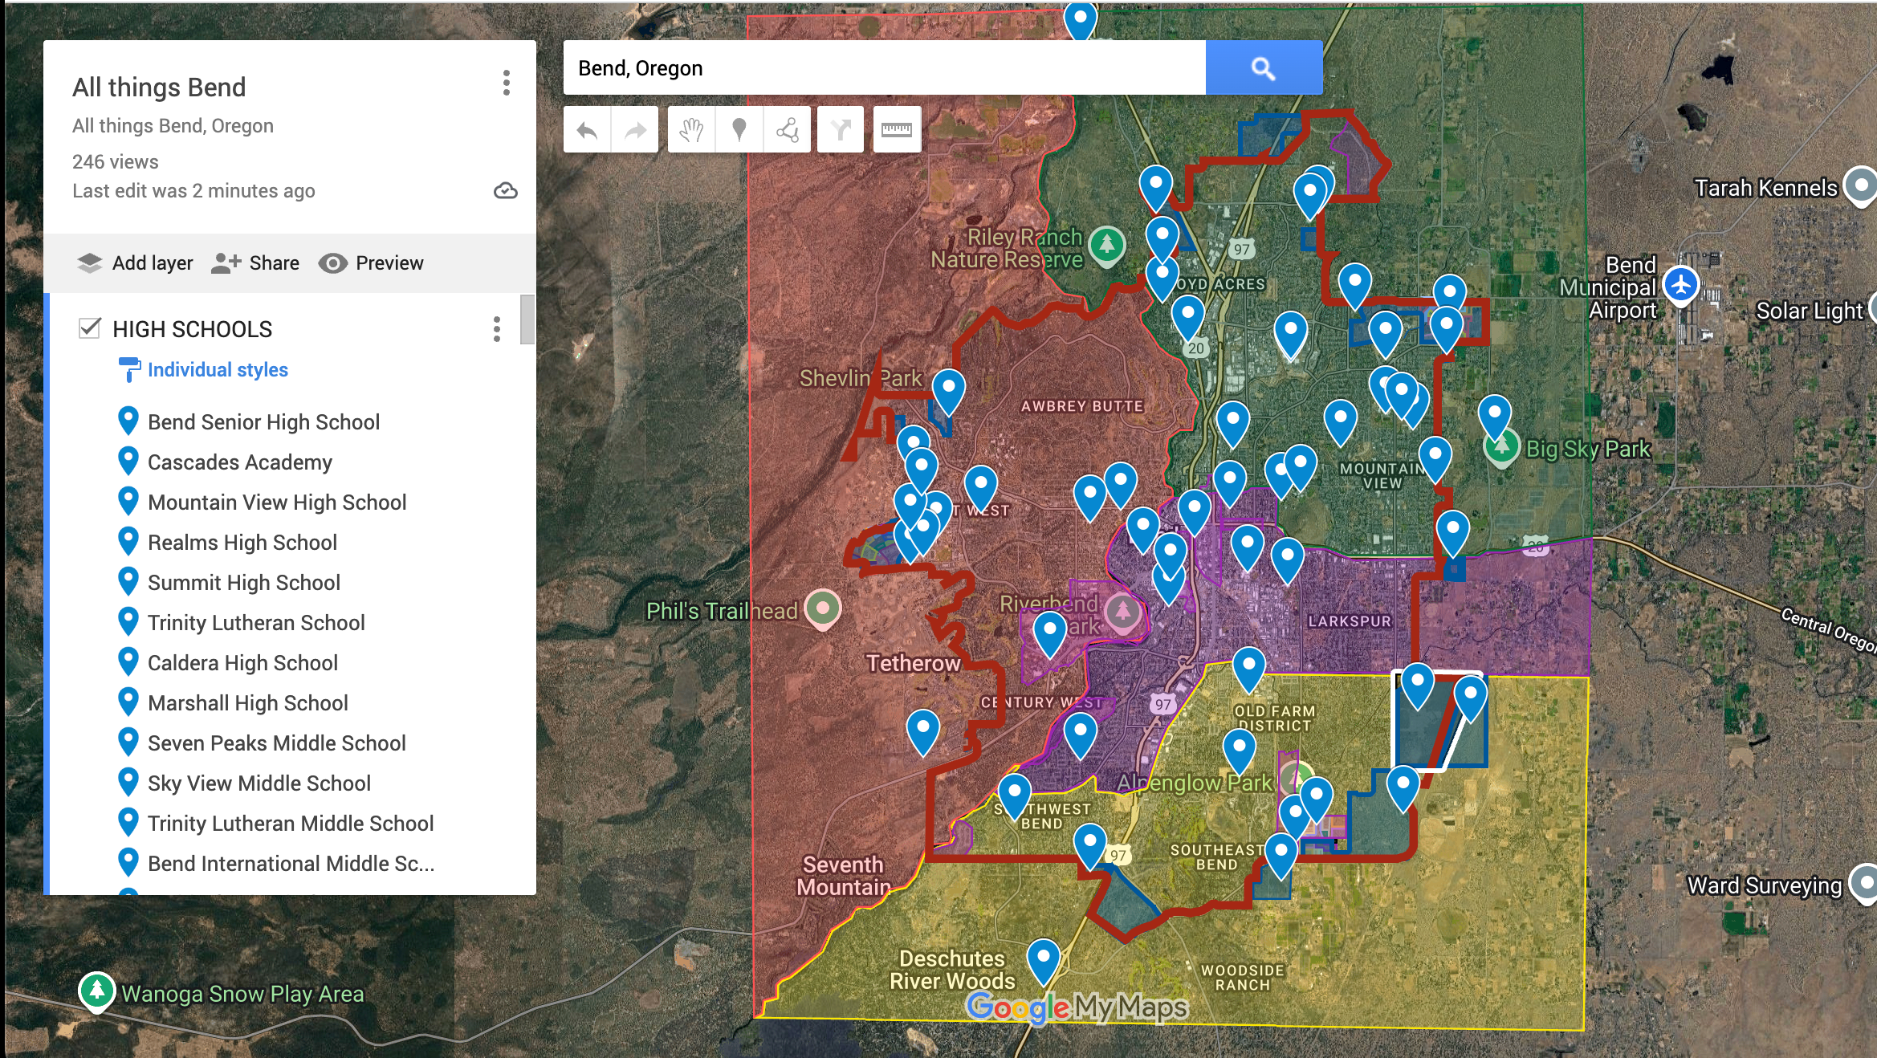Click Share button
Viewport: 1877px width, 1058px height.
tap(255, 263)
